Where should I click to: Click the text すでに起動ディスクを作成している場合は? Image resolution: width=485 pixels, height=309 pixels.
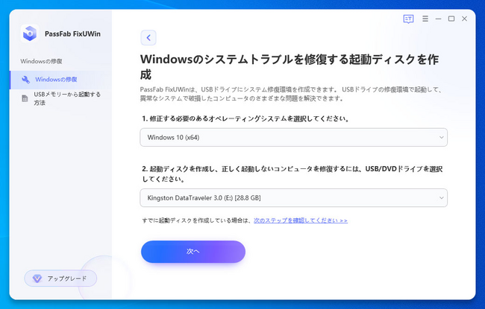click(x=196, y=220)
